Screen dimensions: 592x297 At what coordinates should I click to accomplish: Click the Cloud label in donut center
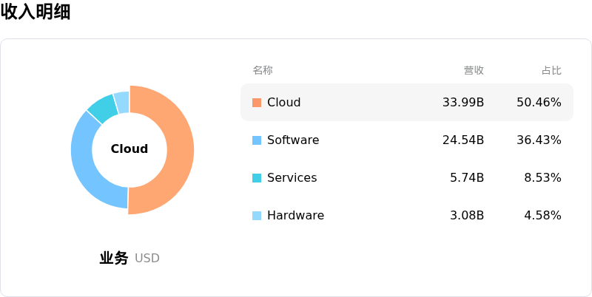pyautogui.click(x=129, y=149)
